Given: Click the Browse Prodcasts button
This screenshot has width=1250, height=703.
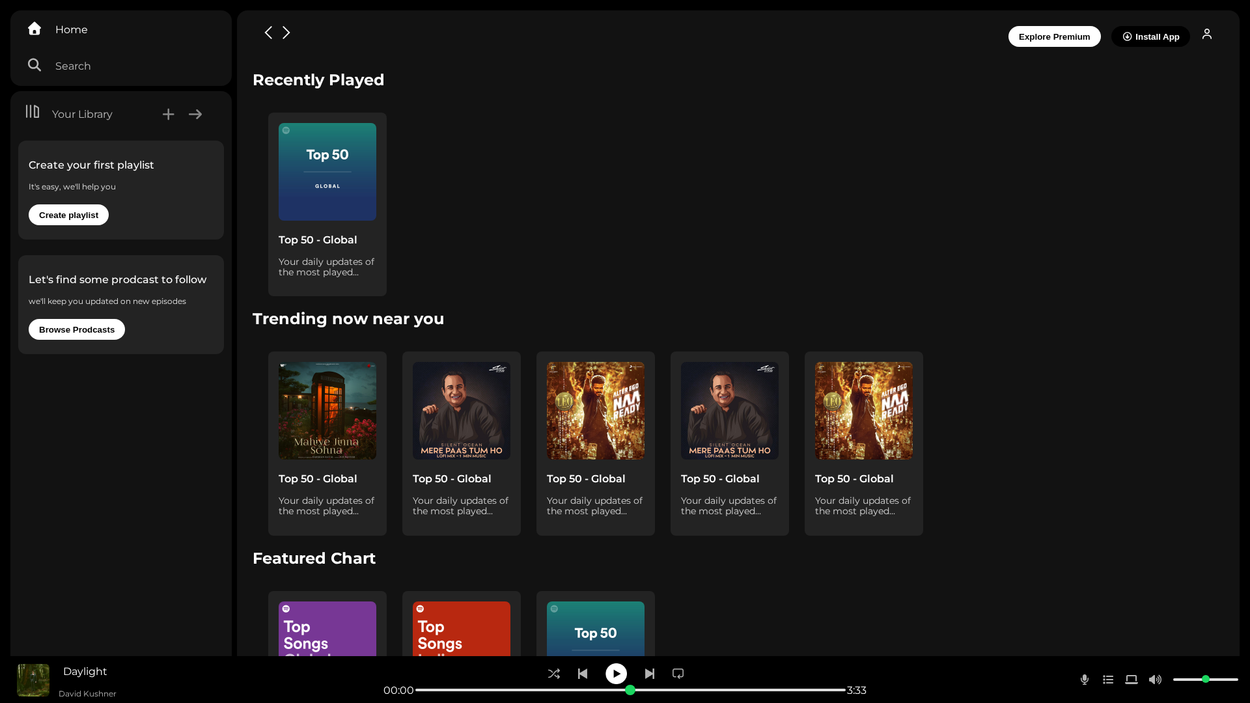Looking at the screenshot, I should coord(77,329).
